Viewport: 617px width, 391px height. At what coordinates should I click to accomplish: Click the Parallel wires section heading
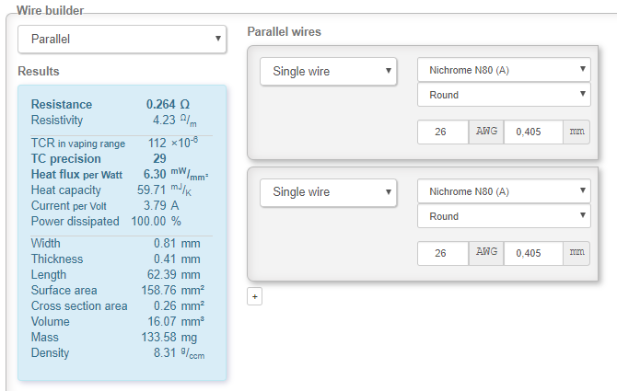284,32
